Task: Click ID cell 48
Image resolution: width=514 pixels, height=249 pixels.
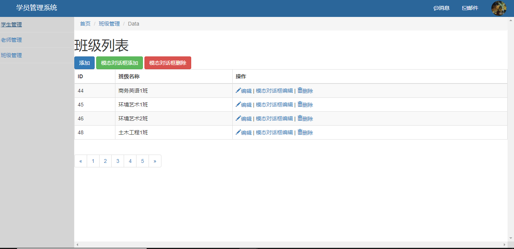Action: [x=95, y=132]
